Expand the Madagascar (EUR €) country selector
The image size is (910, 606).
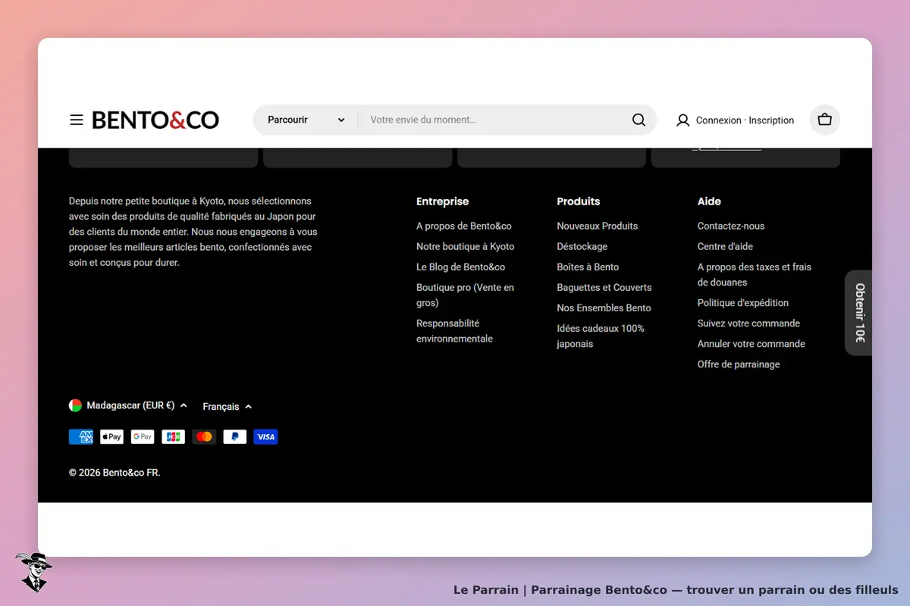pyautogui.click(x=128, y=405)
